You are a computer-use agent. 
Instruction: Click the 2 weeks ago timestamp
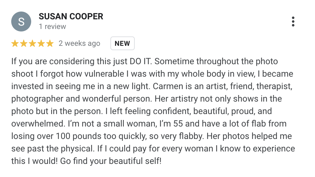[x=79, y=43]
